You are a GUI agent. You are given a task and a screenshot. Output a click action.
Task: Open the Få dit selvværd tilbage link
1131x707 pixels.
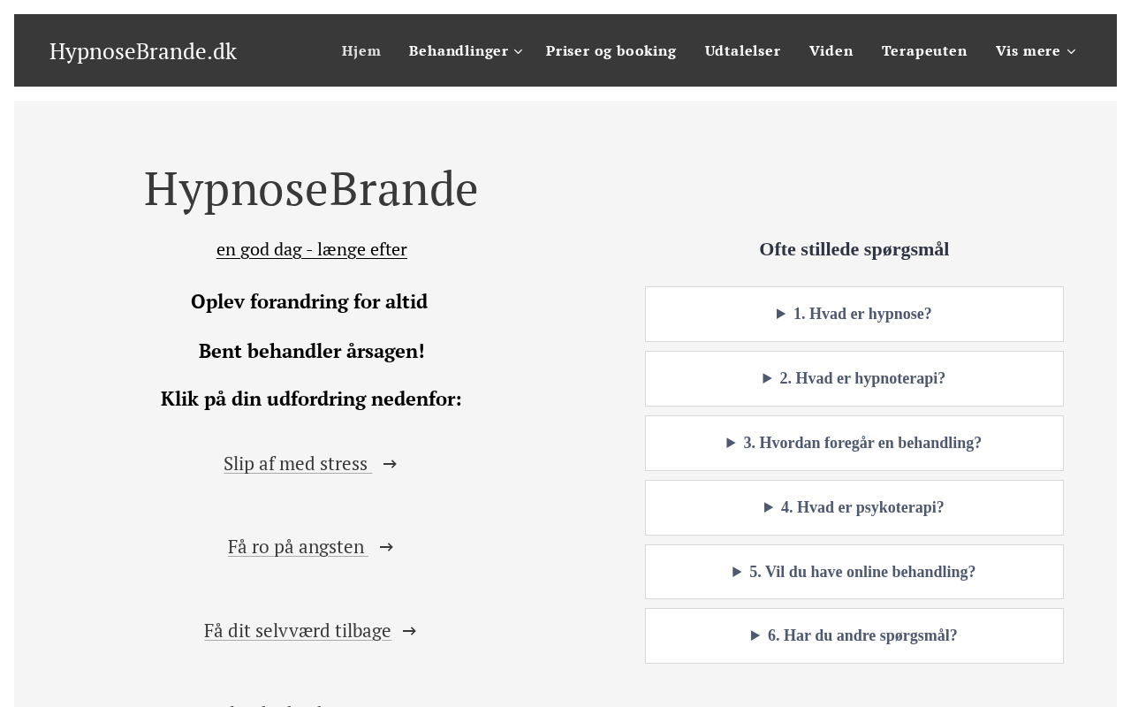point(298,630)
